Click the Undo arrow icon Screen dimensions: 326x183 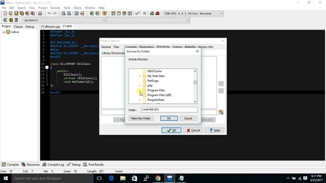pyautogui.click(x=49, y=14)
